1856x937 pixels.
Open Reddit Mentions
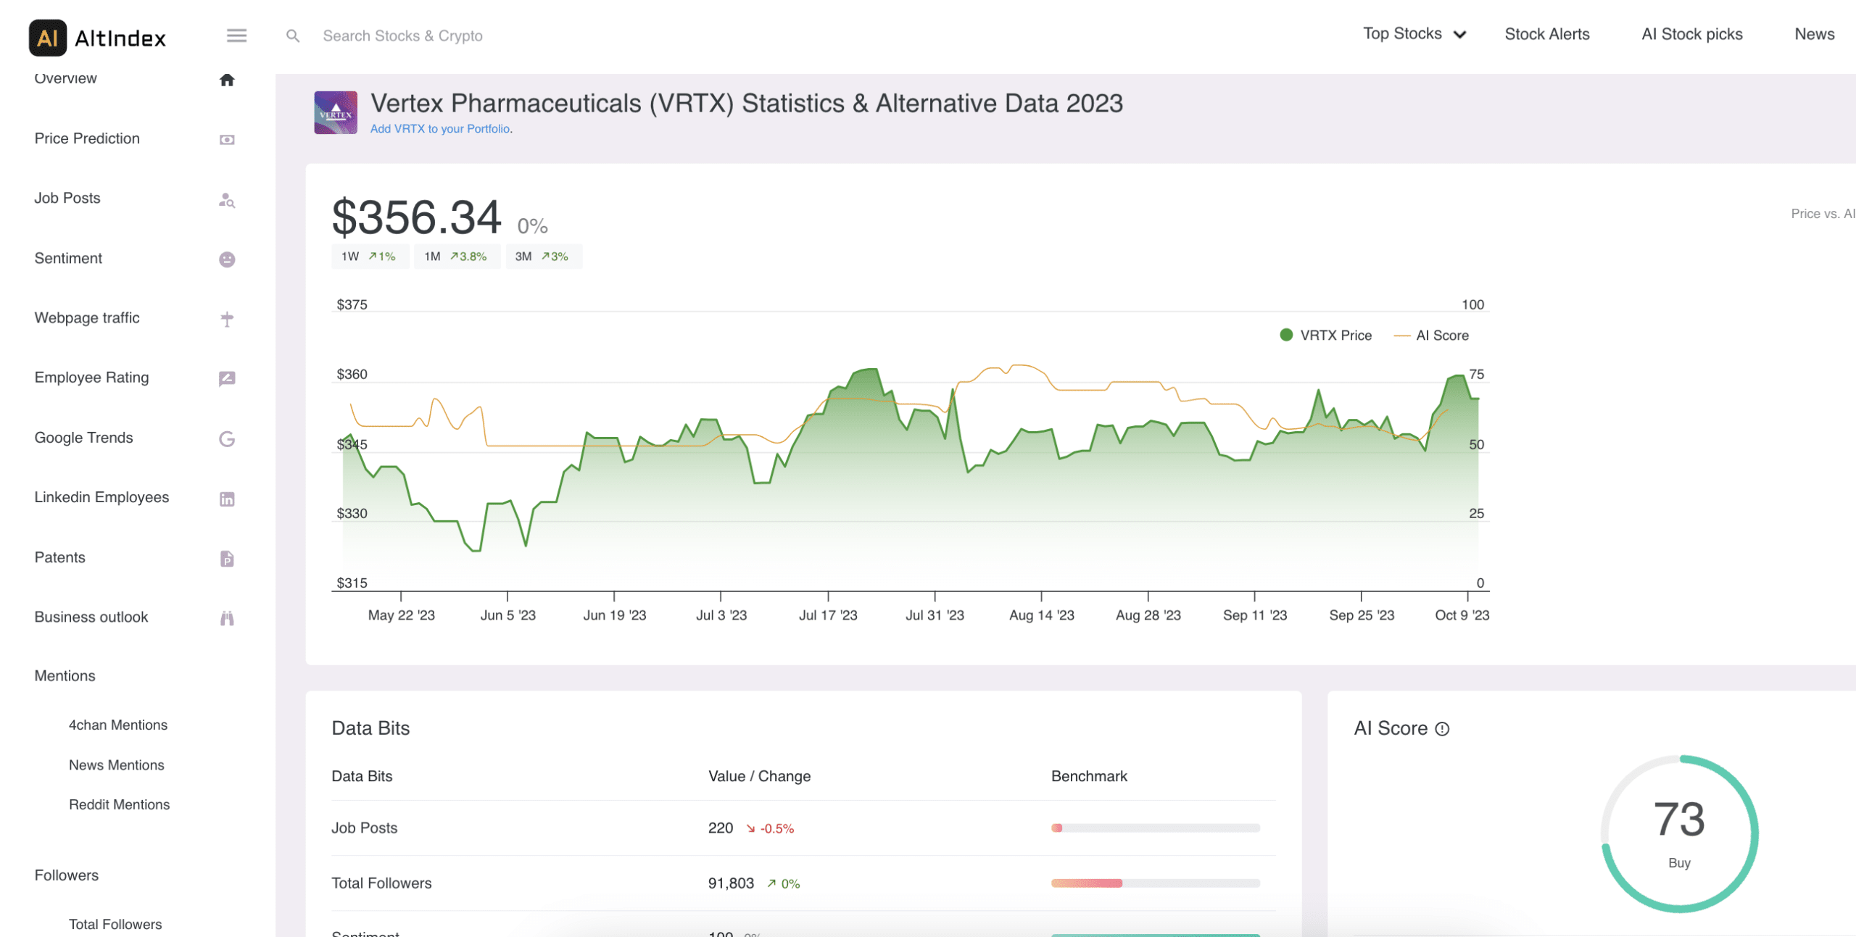120,804
